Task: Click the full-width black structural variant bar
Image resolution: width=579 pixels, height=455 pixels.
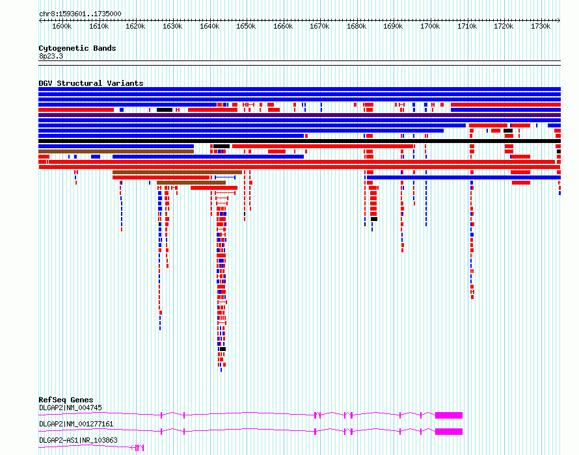Action: [x=299, y=141]
